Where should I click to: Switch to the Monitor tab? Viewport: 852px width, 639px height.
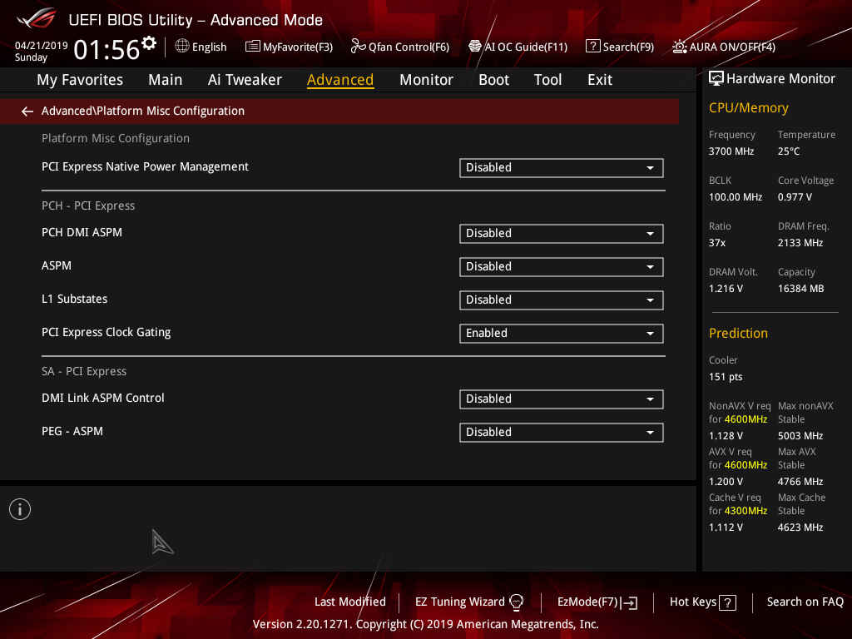426,80
